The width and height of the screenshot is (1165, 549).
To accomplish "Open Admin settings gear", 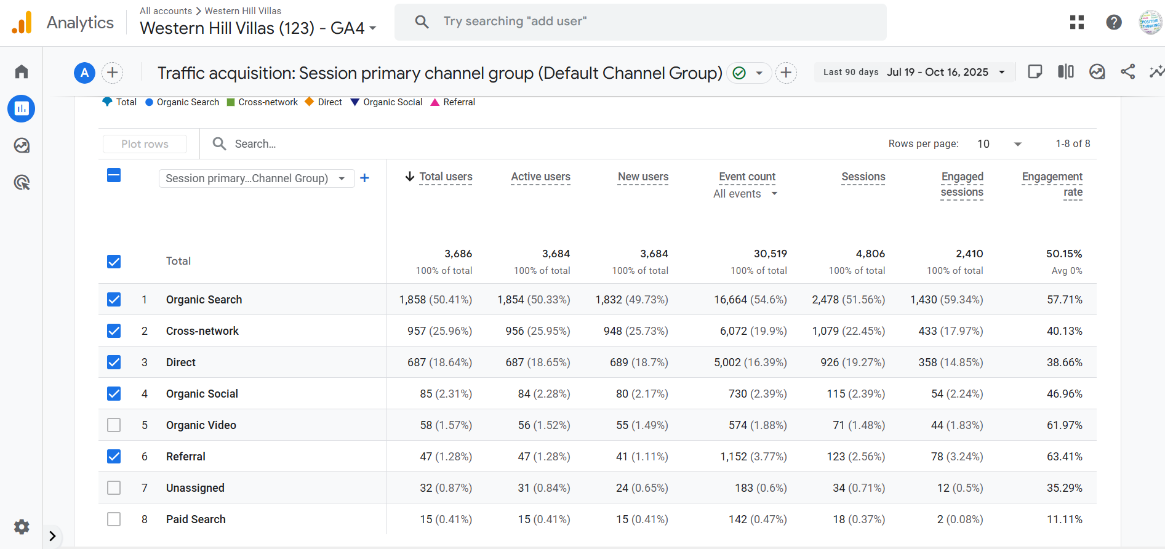I will point(22,527).
